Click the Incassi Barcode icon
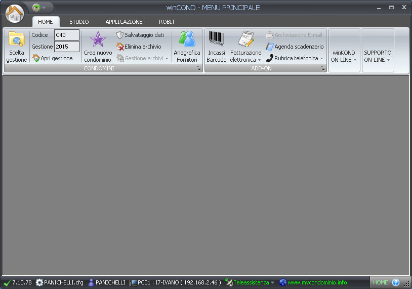This screenshot has width=412, height=289. coord(217,40)
